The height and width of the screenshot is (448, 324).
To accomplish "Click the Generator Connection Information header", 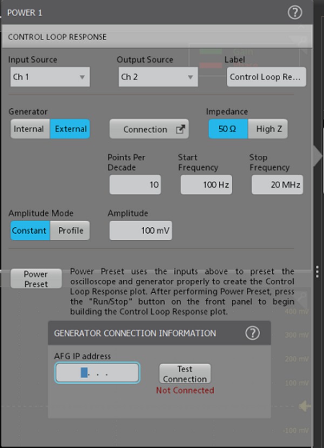I will [x=159, y=333].
